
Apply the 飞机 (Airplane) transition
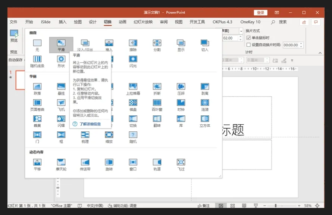[x=61, y=105]
